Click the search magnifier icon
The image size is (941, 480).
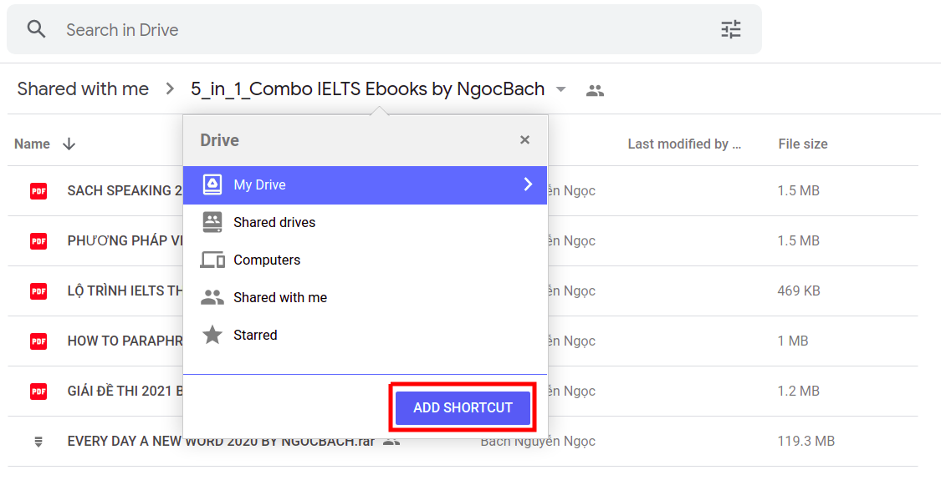click(x=37, y=29)
